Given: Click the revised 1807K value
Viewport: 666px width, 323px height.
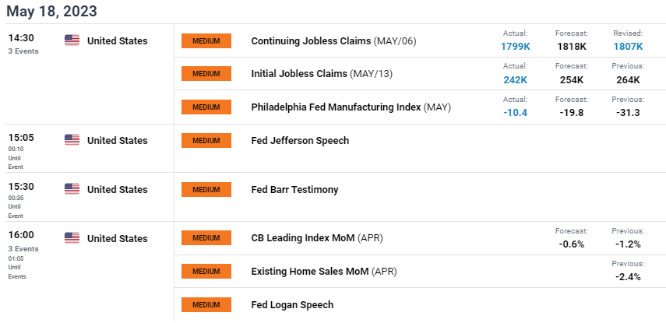Looking at the screenshot, I should [628, 46].
